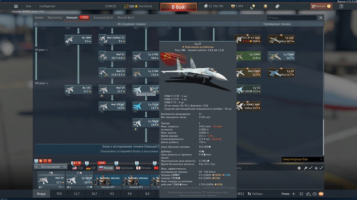This screenshot has height=200, width=357.
Task: Open the Симуляторные бои game mode dropdown
Action: 302,159
